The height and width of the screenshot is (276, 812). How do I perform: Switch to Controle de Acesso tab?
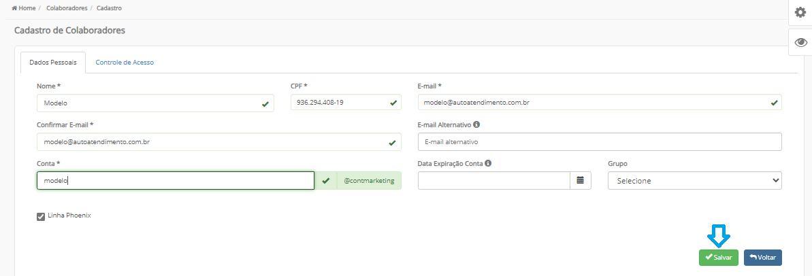125,63
